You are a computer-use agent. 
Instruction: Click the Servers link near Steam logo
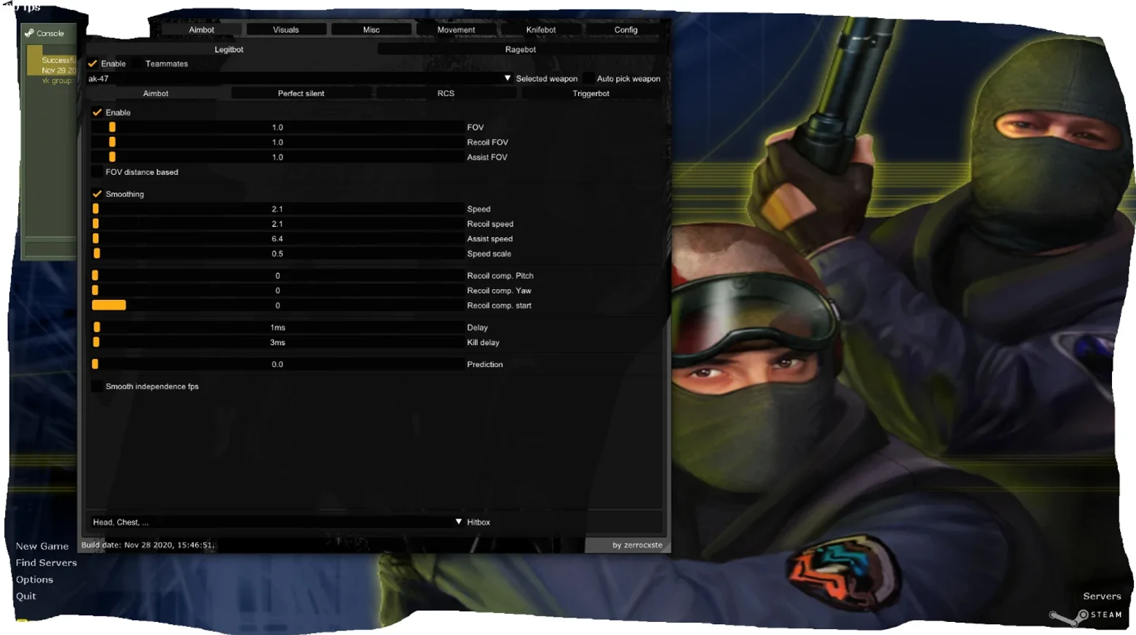point(1102,596)
